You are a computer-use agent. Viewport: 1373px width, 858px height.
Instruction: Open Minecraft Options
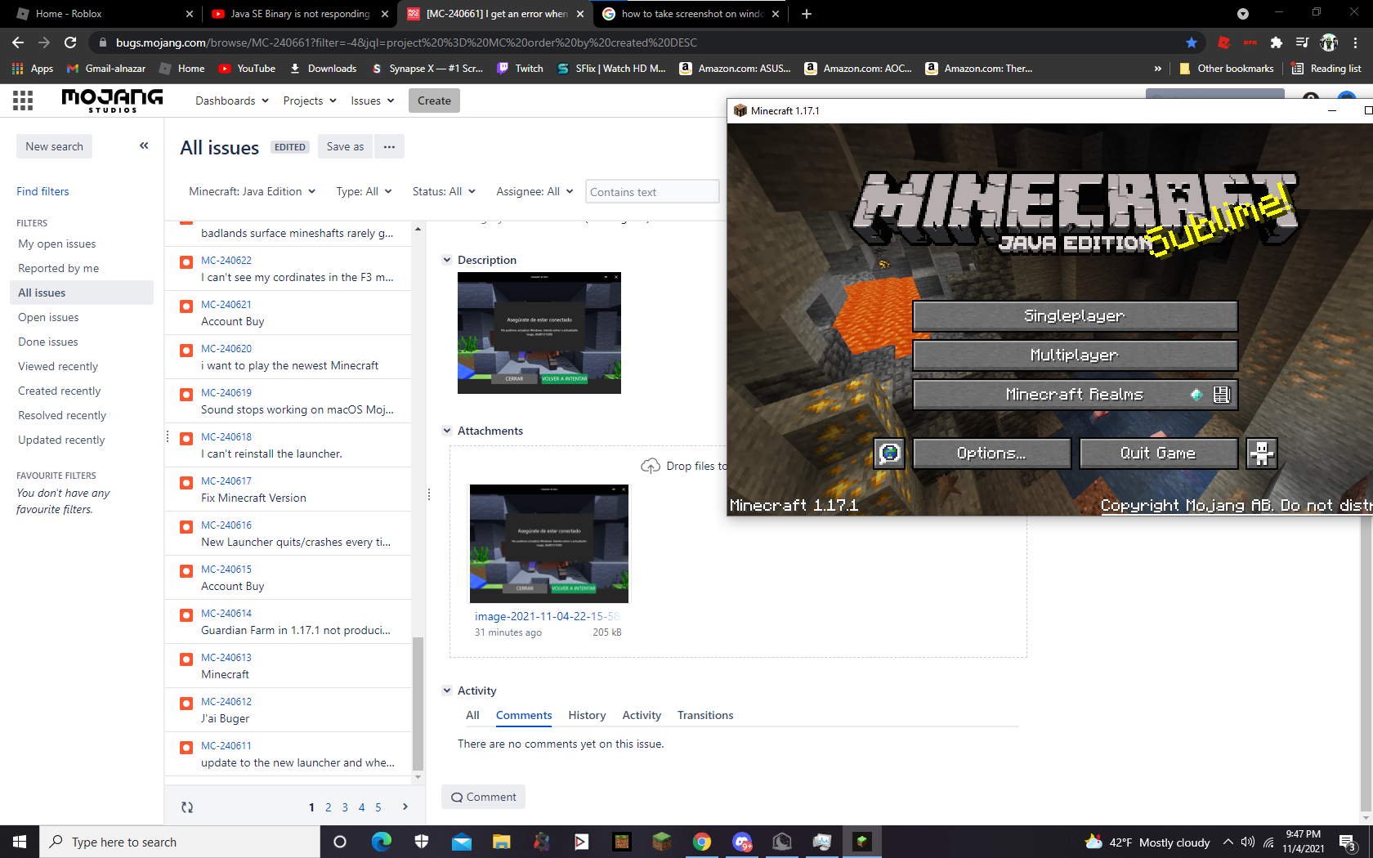pyautogui.click(x=991, y=453)
